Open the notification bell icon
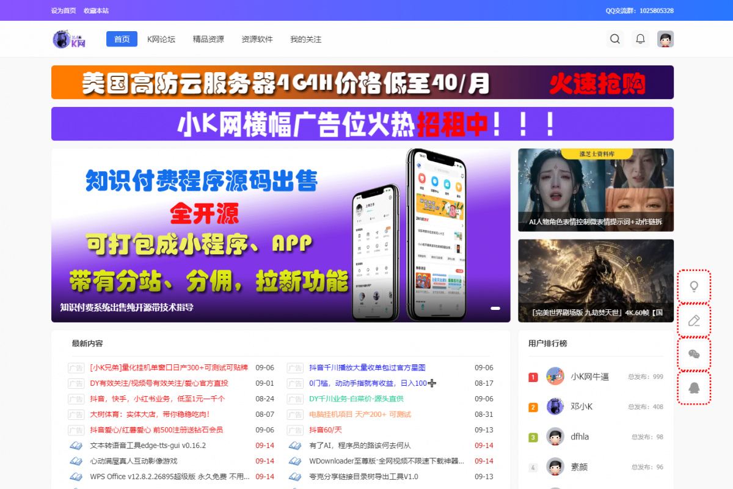The width and height of the screenshot is (733, 489). (640, 39)
